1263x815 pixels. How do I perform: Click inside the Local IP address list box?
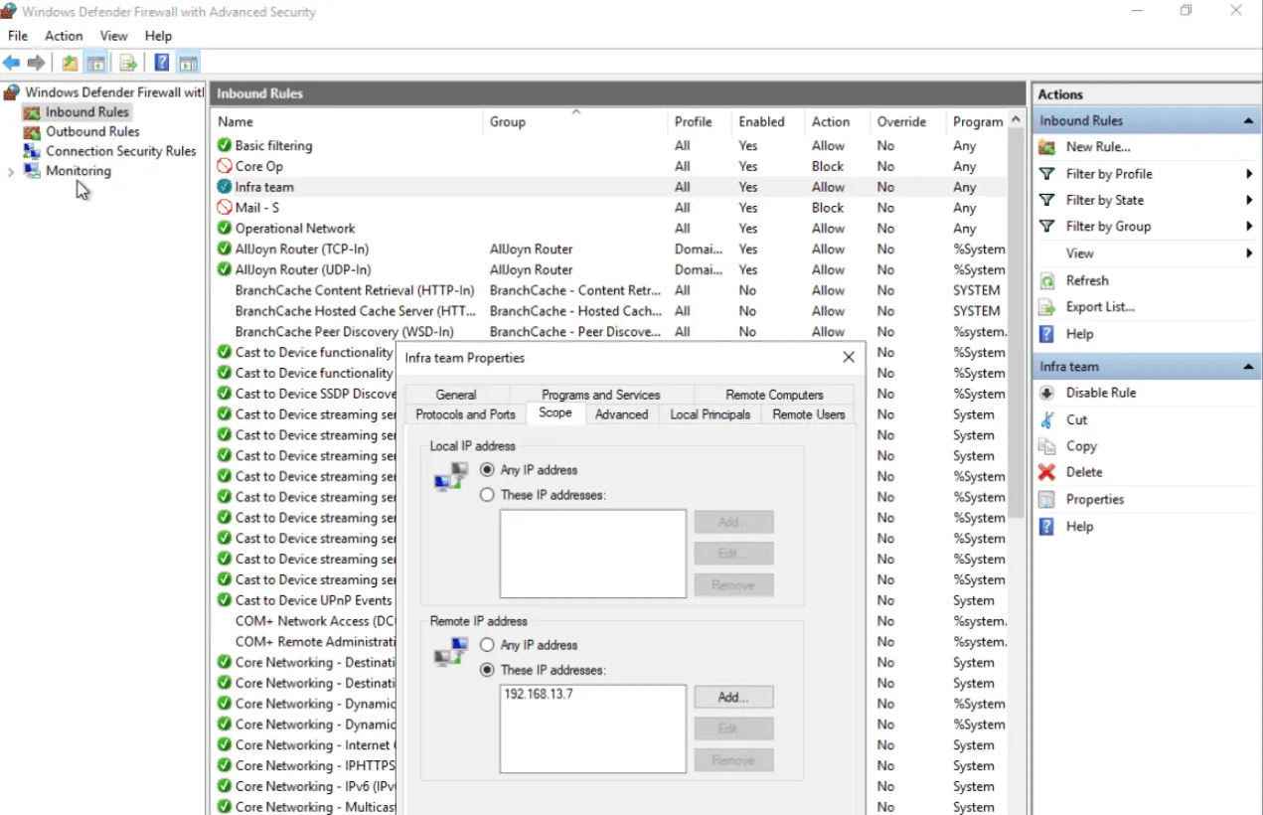[x=593, y=554]
